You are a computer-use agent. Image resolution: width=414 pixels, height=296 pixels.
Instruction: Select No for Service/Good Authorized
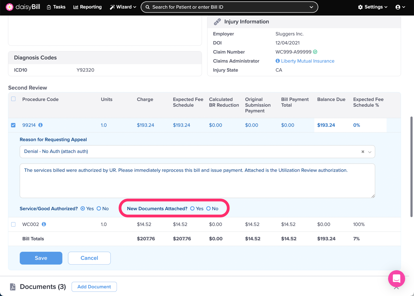(x=99, y=209)
